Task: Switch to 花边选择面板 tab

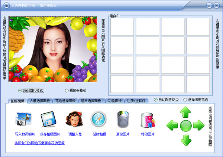Action: click(x=65, y=101)
